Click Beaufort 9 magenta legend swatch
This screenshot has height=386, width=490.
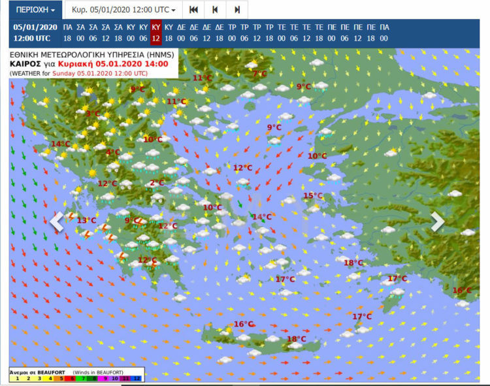[x=103, y=379]
